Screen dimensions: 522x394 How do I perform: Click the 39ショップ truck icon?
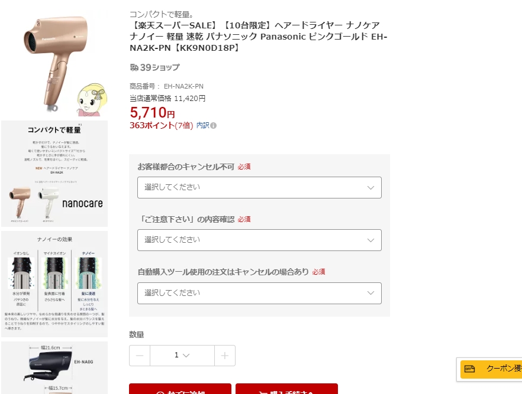pyautogui.click(x=134, y=67)
